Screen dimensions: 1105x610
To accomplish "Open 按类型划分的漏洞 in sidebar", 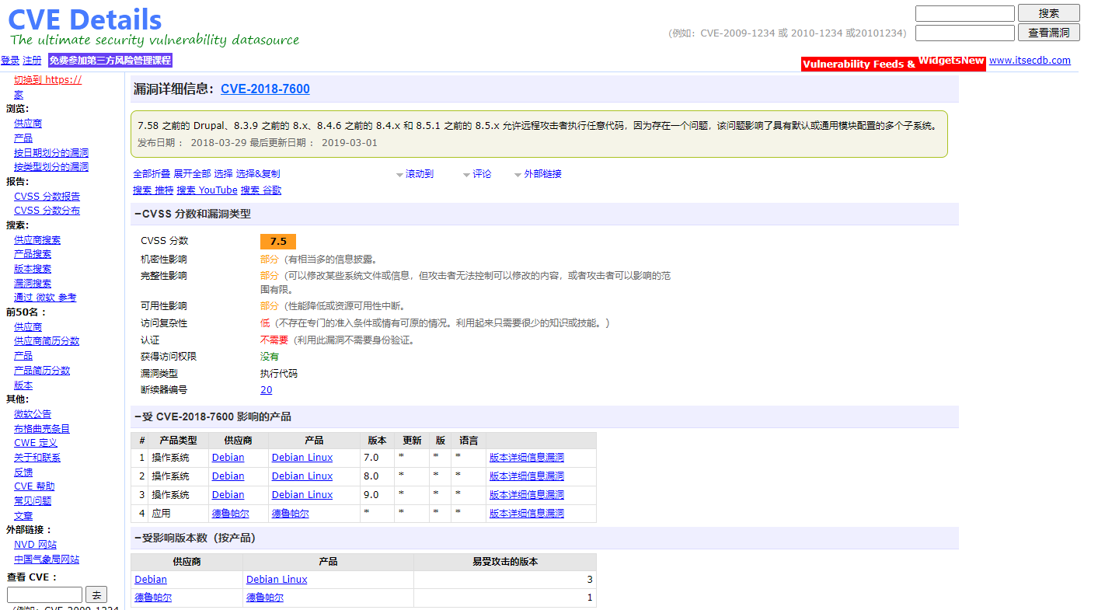I will coord(51,166).
